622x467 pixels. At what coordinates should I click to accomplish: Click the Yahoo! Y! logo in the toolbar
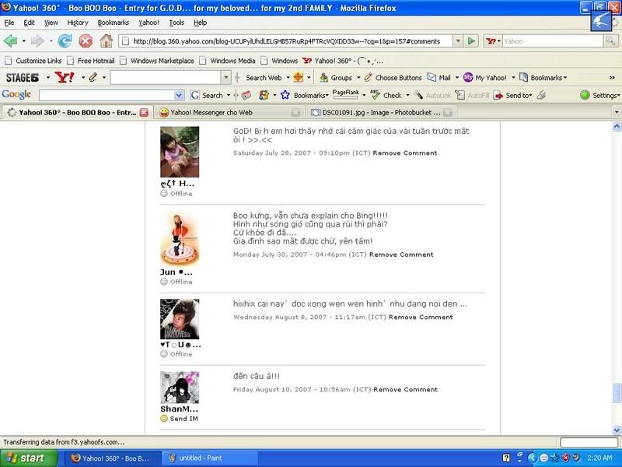pos(65,77)
